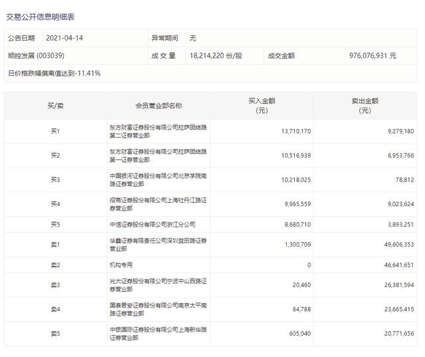Select the 买5 row label
This screenshot has width=425, height=357.
55,224
